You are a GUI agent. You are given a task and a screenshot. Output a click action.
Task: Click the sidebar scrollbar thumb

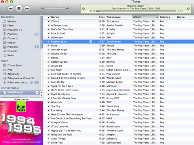pos(41,32)
